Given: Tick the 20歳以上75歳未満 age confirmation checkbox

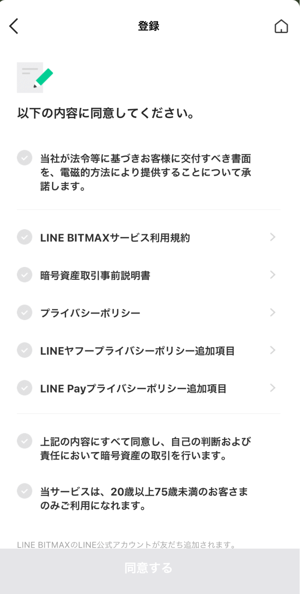Looking at the screenshot, I should coord(25,491).
